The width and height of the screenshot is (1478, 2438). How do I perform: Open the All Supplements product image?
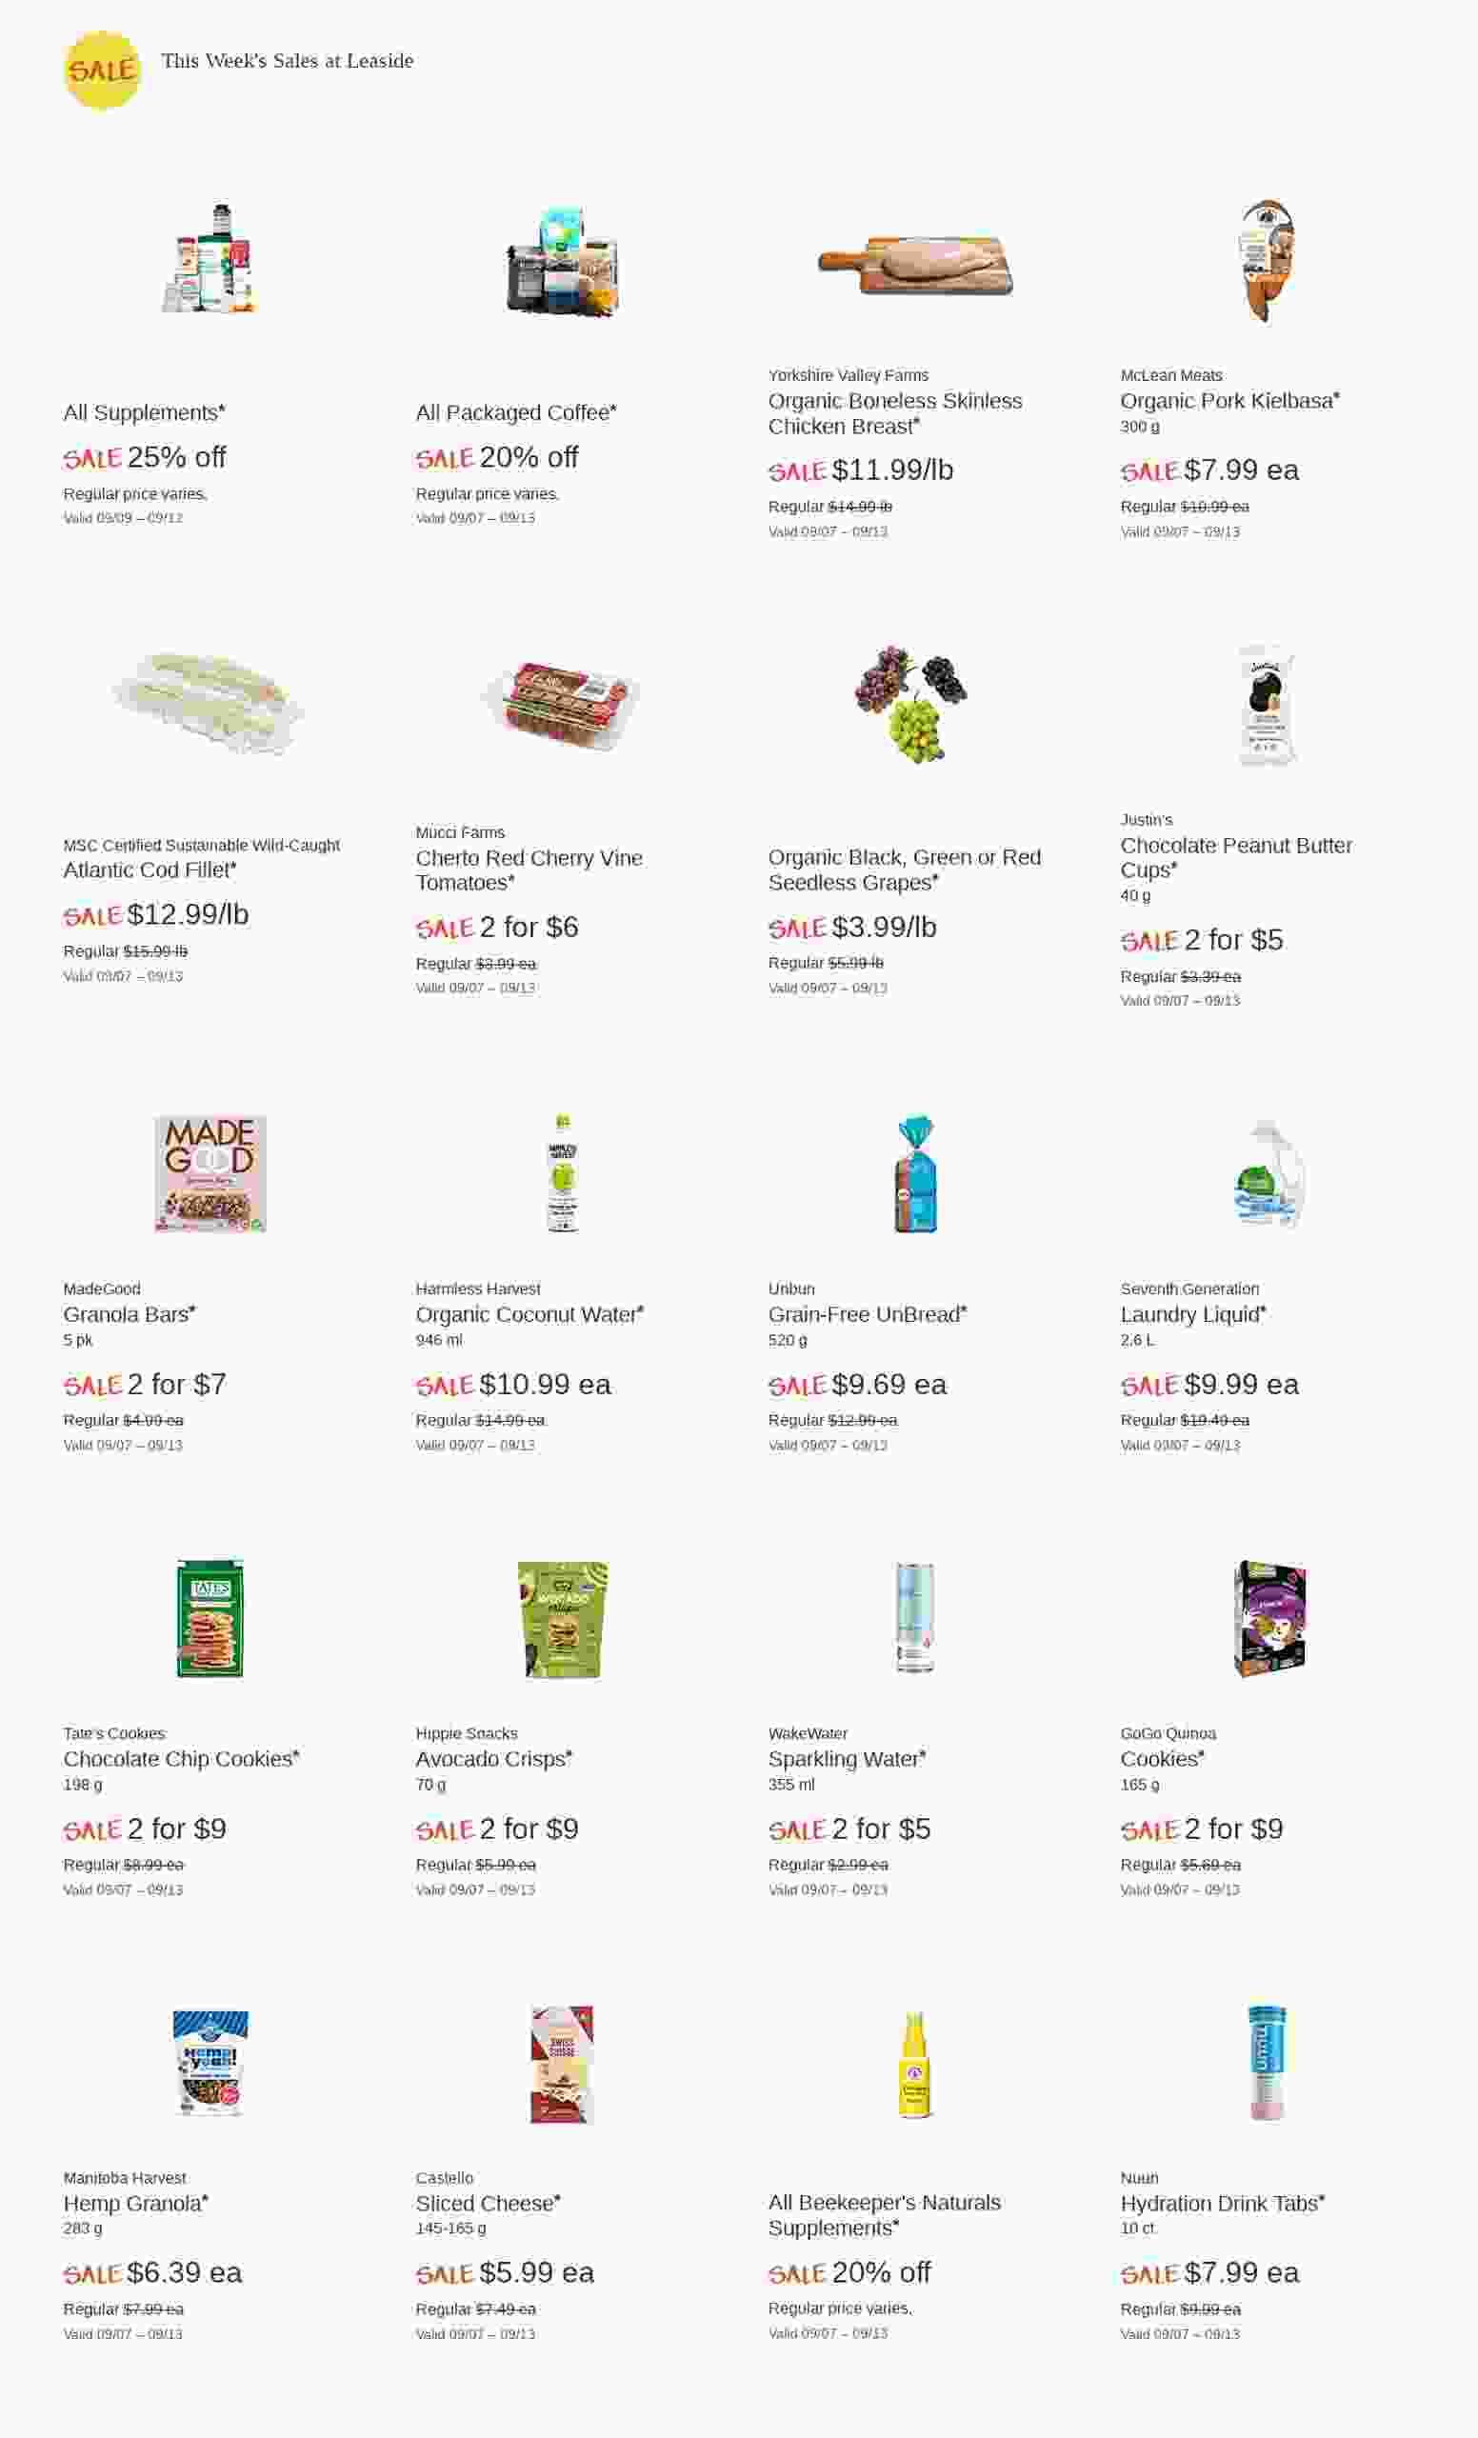tap(210, 259)
